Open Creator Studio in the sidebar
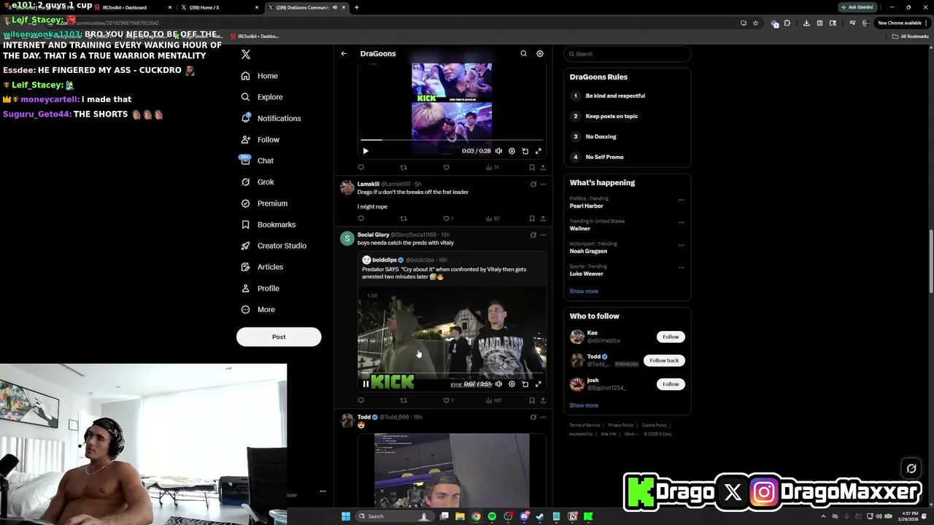This screenshot has width=934, height=525. [274, 246]
